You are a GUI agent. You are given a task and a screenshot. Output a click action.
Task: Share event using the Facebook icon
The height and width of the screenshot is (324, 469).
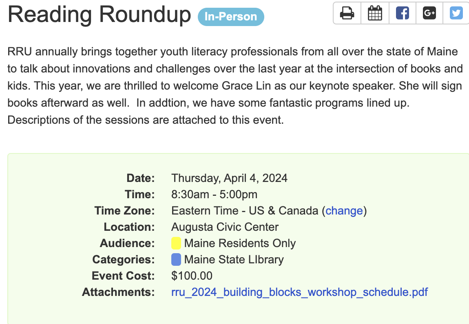pyautogui.click(x=402, y=13)
